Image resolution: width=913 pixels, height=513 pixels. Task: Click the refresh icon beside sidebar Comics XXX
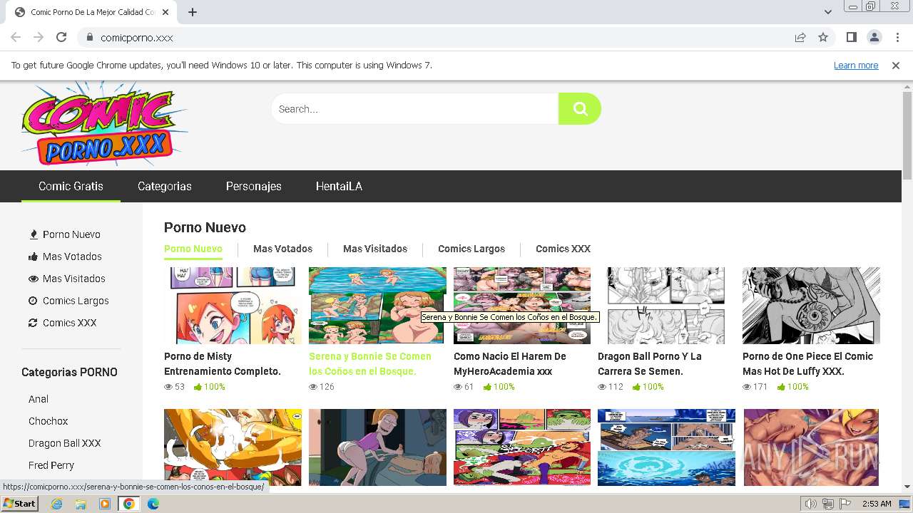[33, 323]
